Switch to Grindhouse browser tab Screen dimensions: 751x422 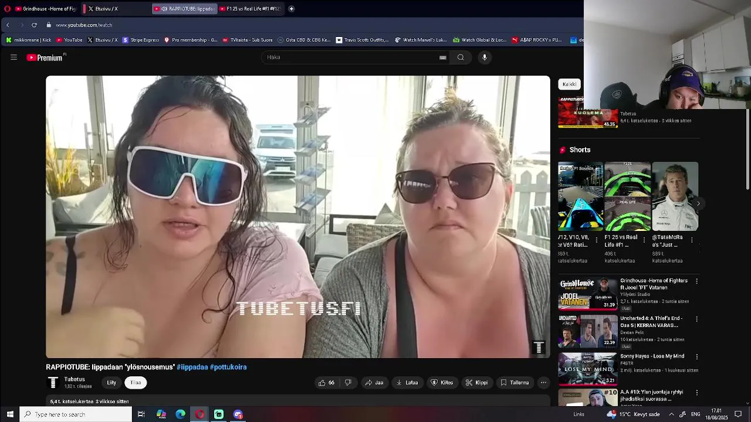pos(46,9)
